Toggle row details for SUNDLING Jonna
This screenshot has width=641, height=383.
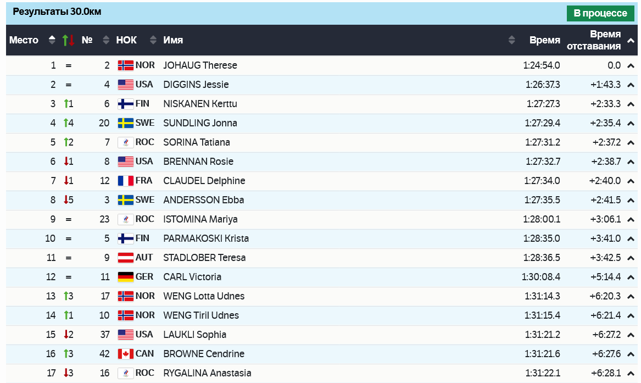(631, 124)
